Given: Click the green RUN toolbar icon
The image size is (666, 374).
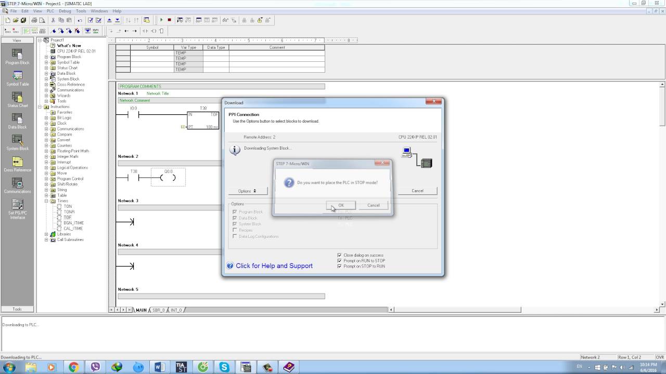Looking at the screenshot, I should click(161, 20).
